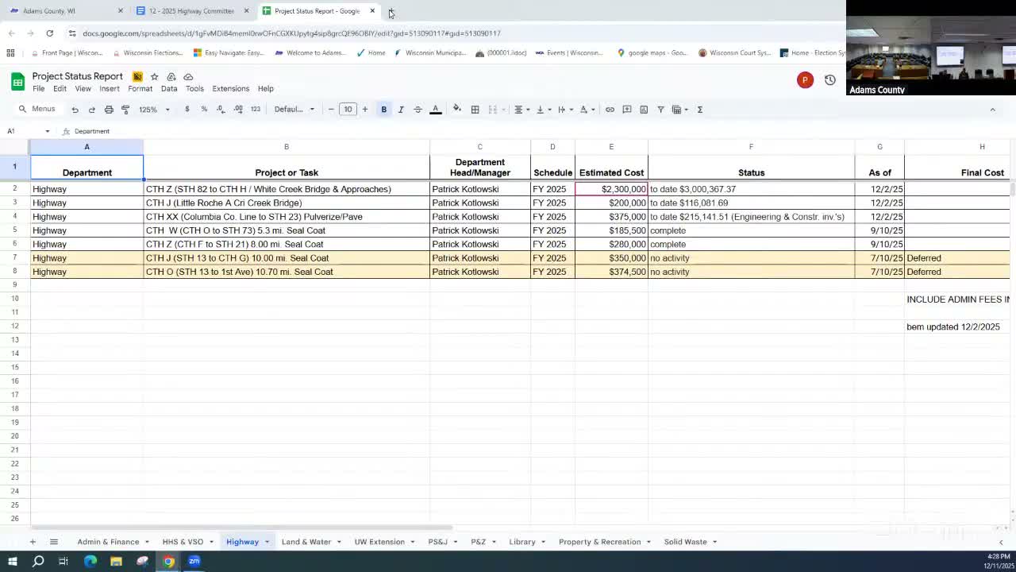The height and width of the screenshot is (572, 1016).
Task: Open the borders tool
Action: [475, 110]
